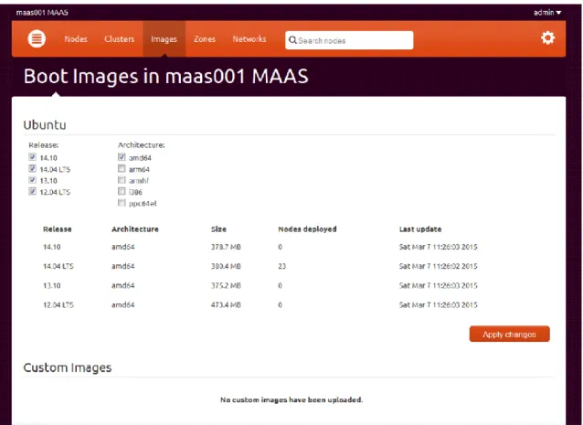This screenshot has width=583, height=425.
Task: Select the 14.04 LTS table row release cell
Action: [x=58, y=266]
